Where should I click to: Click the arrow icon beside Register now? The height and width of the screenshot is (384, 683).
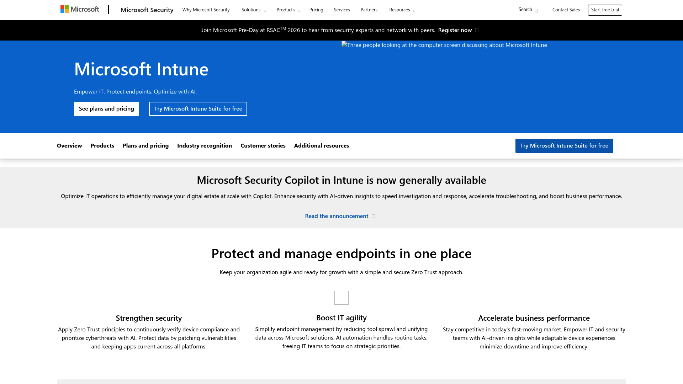pyautogui.click(x=477, y=30)
